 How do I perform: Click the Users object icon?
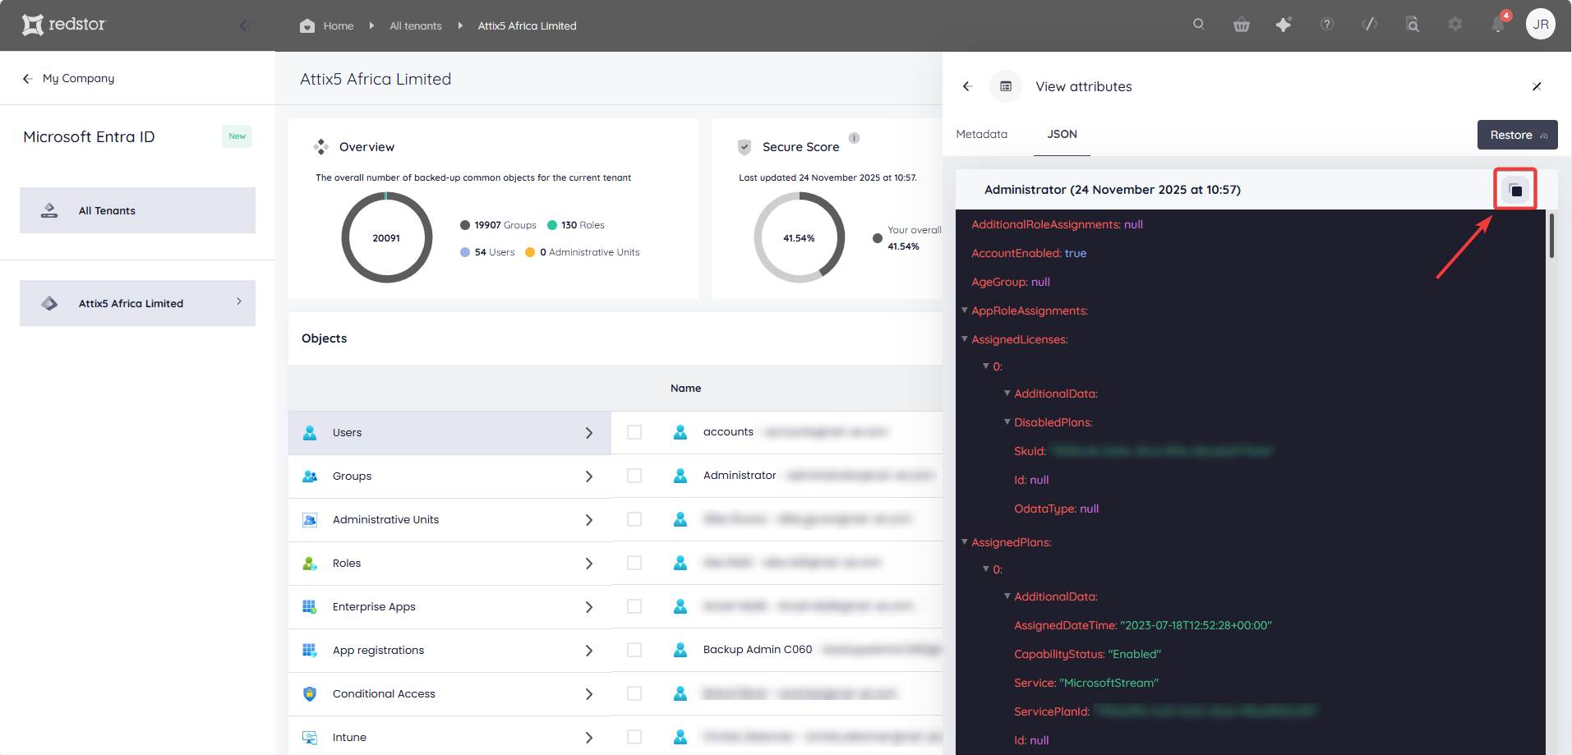pos(310,433)
